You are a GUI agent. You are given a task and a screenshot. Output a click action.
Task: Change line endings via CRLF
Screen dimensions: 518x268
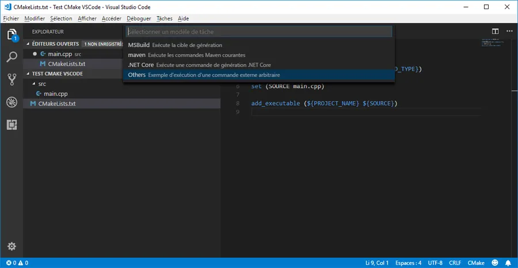455,263
